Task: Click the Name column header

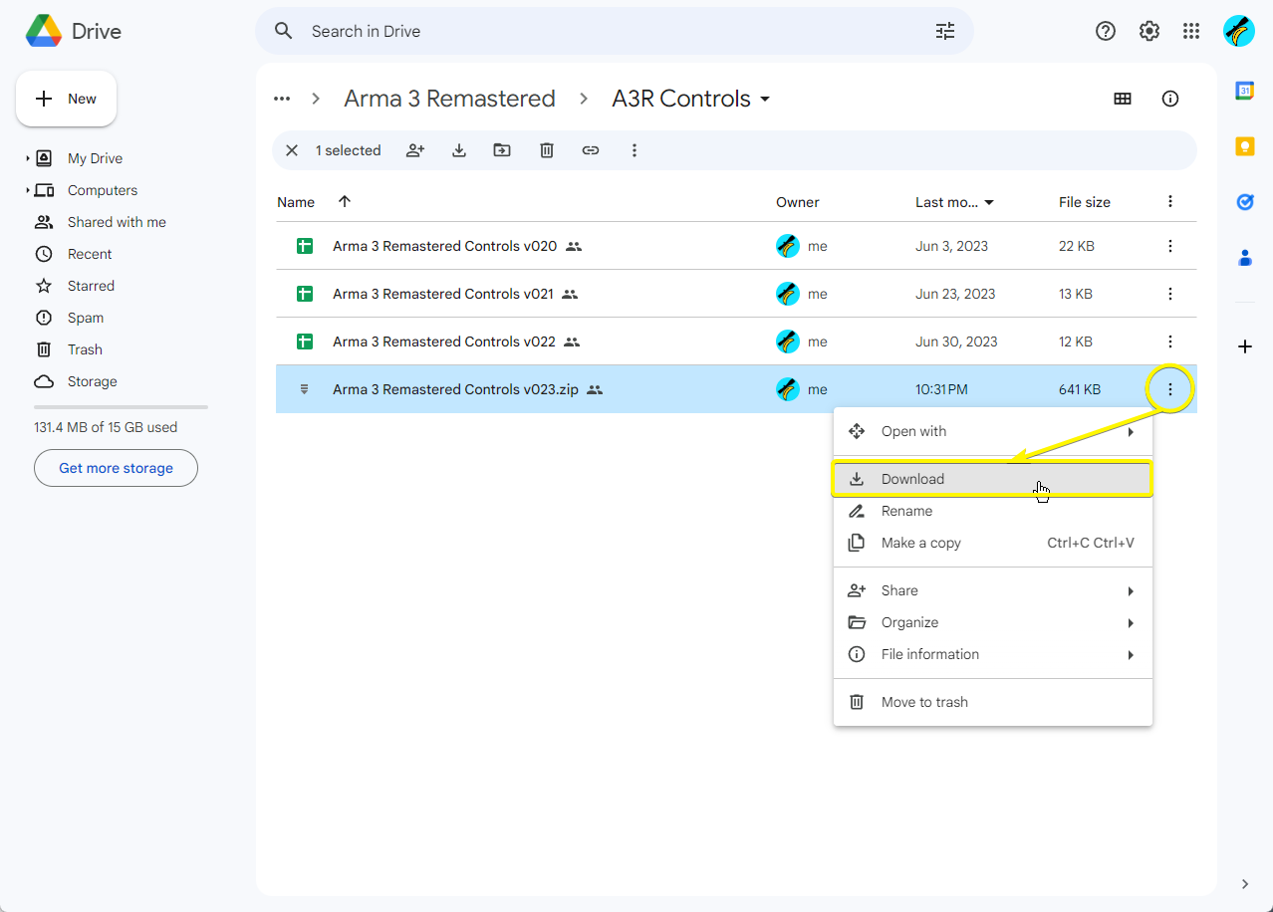Action: 296,202
